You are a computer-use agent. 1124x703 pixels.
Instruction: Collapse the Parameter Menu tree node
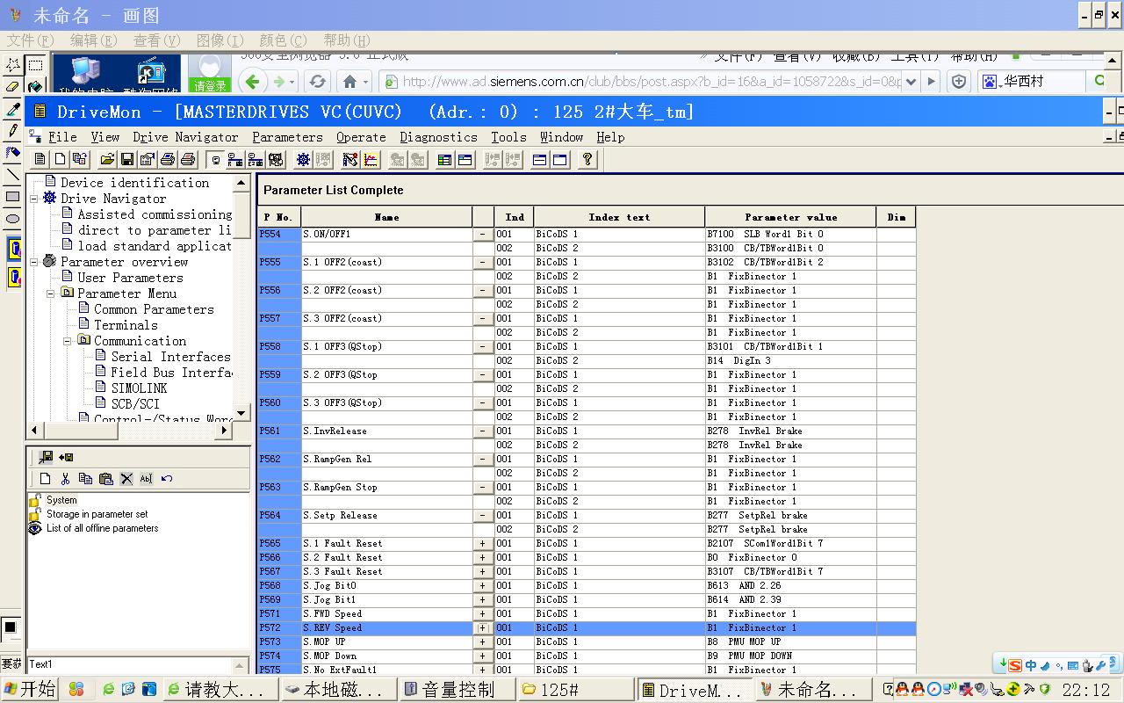51,294
